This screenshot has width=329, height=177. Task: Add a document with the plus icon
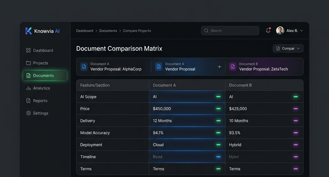[219, 67]
